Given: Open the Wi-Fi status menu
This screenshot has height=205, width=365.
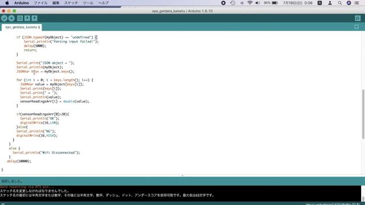Looking at the screenshot, I should point(250,3).
